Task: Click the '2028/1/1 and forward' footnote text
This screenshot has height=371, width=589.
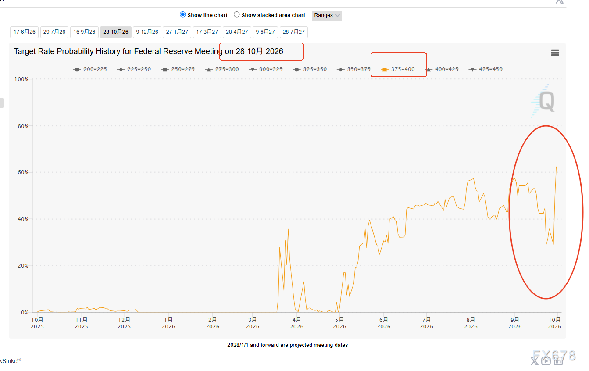Action: (x=287, y=345)
